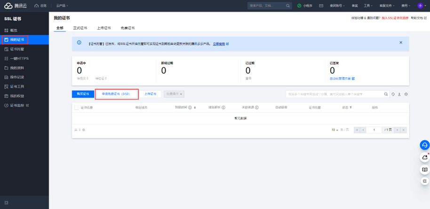Click the purple user avatar
This screenshot has width=430, height=209.
coord(420,6)
